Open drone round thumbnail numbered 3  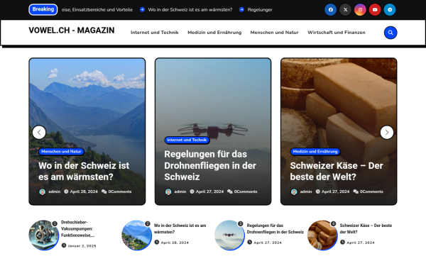229,235
